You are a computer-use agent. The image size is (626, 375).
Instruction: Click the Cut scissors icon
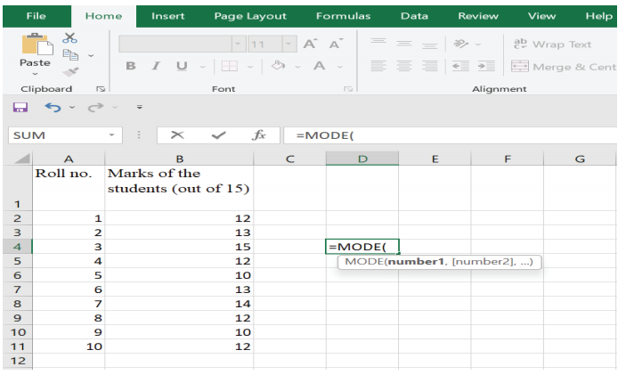click(x=70, y=37)
